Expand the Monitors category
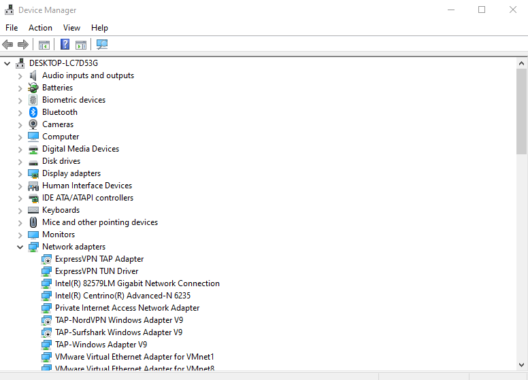This screenshot has width=528, height=380. pos(20,235)
